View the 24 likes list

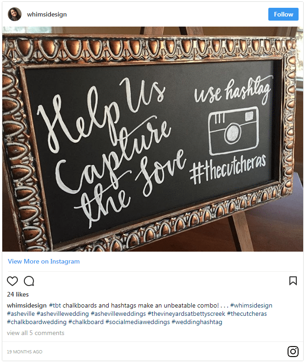pos(18,294)
